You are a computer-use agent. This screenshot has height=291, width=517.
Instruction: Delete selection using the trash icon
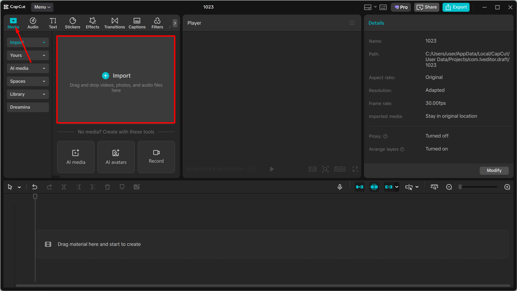[x=107, y=187]
